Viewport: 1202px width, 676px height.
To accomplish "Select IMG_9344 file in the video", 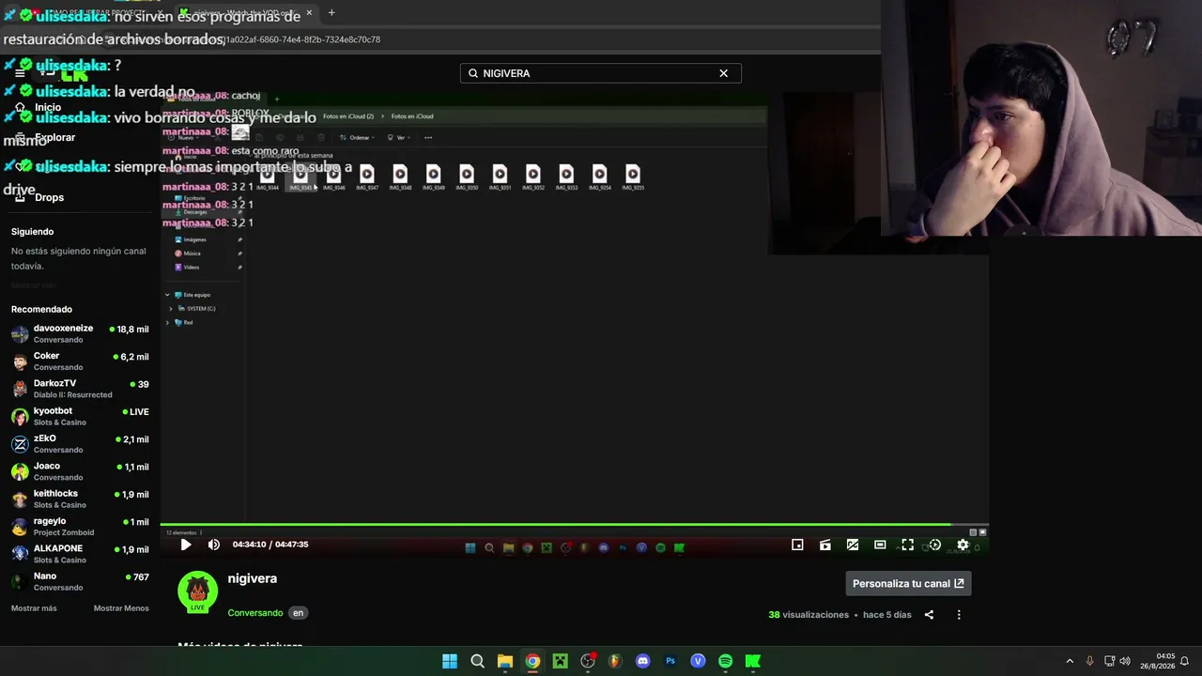I will pyautogui.click(x=268, y=177).
